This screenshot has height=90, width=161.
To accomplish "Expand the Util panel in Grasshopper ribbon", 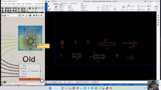I will click(30, 12).
